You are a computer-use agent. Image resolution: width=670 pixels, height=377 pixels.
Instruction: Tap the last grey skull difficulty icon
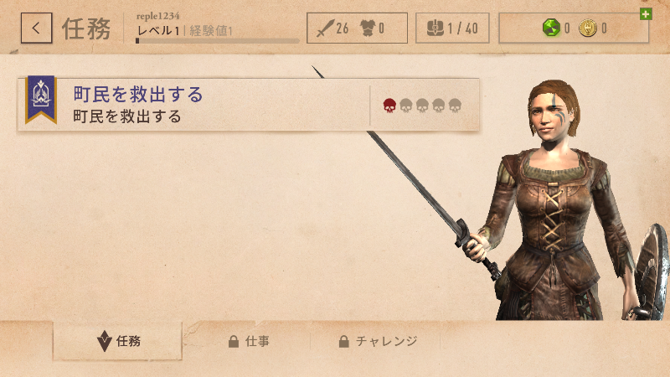pos(455,106)
